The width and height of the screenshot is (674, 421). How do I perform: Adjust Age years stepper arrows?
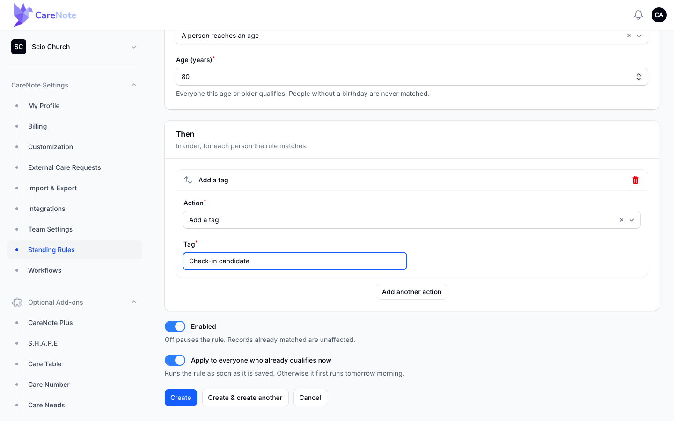coord(639,77)
